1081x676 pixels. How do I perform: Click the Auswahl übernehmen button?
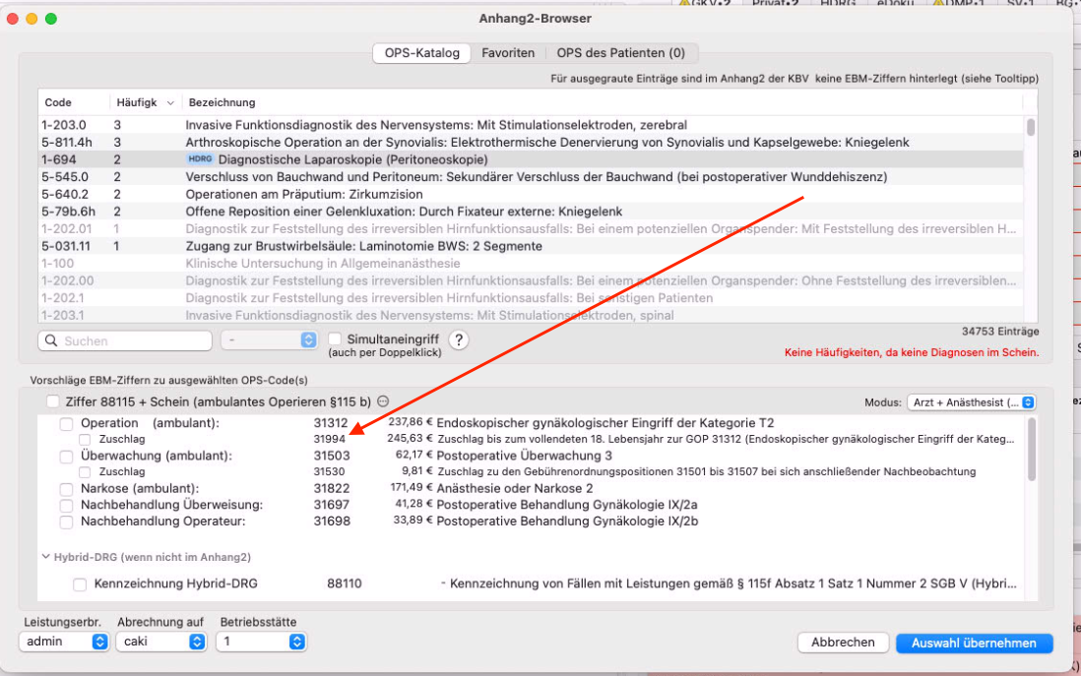coord(974,643)
